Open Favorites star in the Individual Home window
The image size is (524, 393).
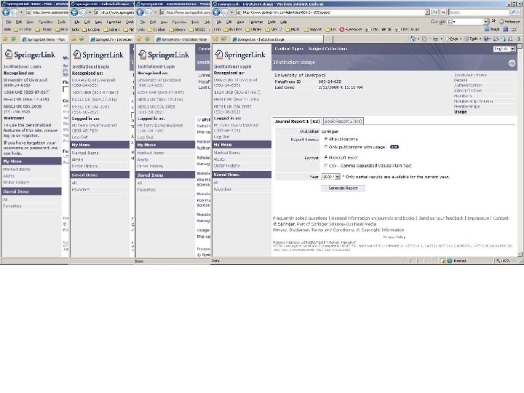coord(74,39)
